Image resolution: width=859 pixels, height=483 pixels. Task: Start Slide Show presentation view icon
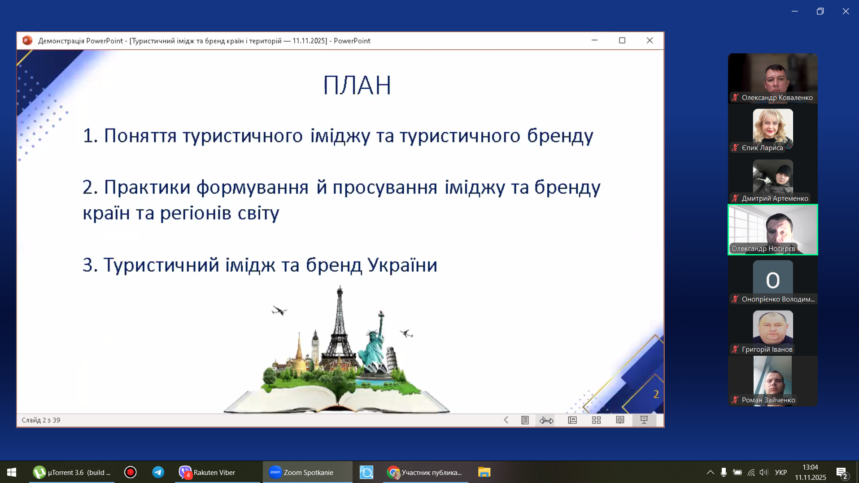(644, 420)
